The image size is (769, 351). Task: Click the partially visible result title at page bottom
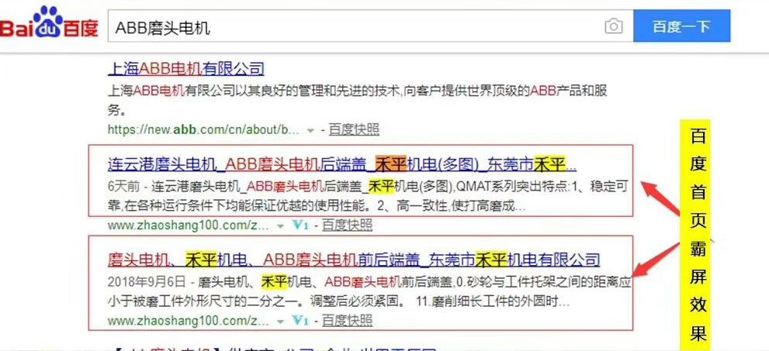[x=272, y=347]
